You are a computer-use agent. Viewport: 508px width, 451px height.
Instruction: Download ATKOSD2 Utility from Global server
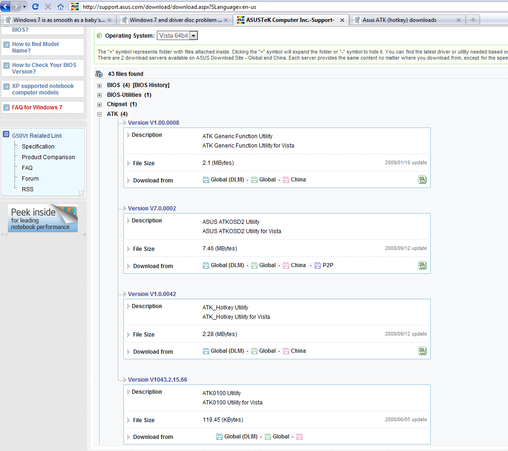pos(264,265)
